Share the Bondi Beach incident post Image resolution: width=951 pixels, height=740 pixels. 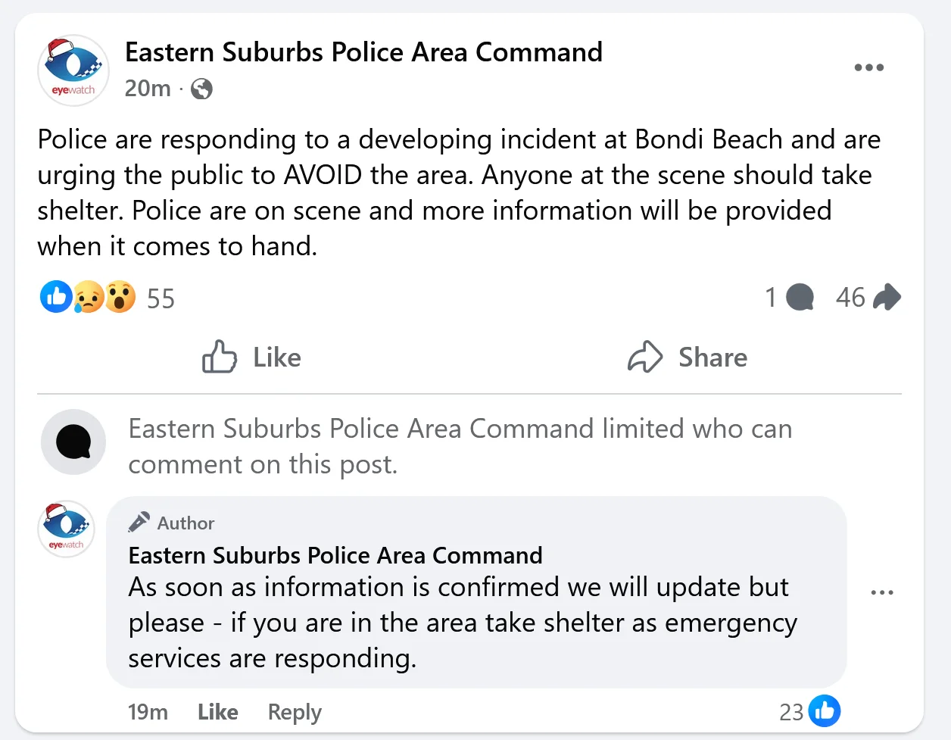coord(688,357)
